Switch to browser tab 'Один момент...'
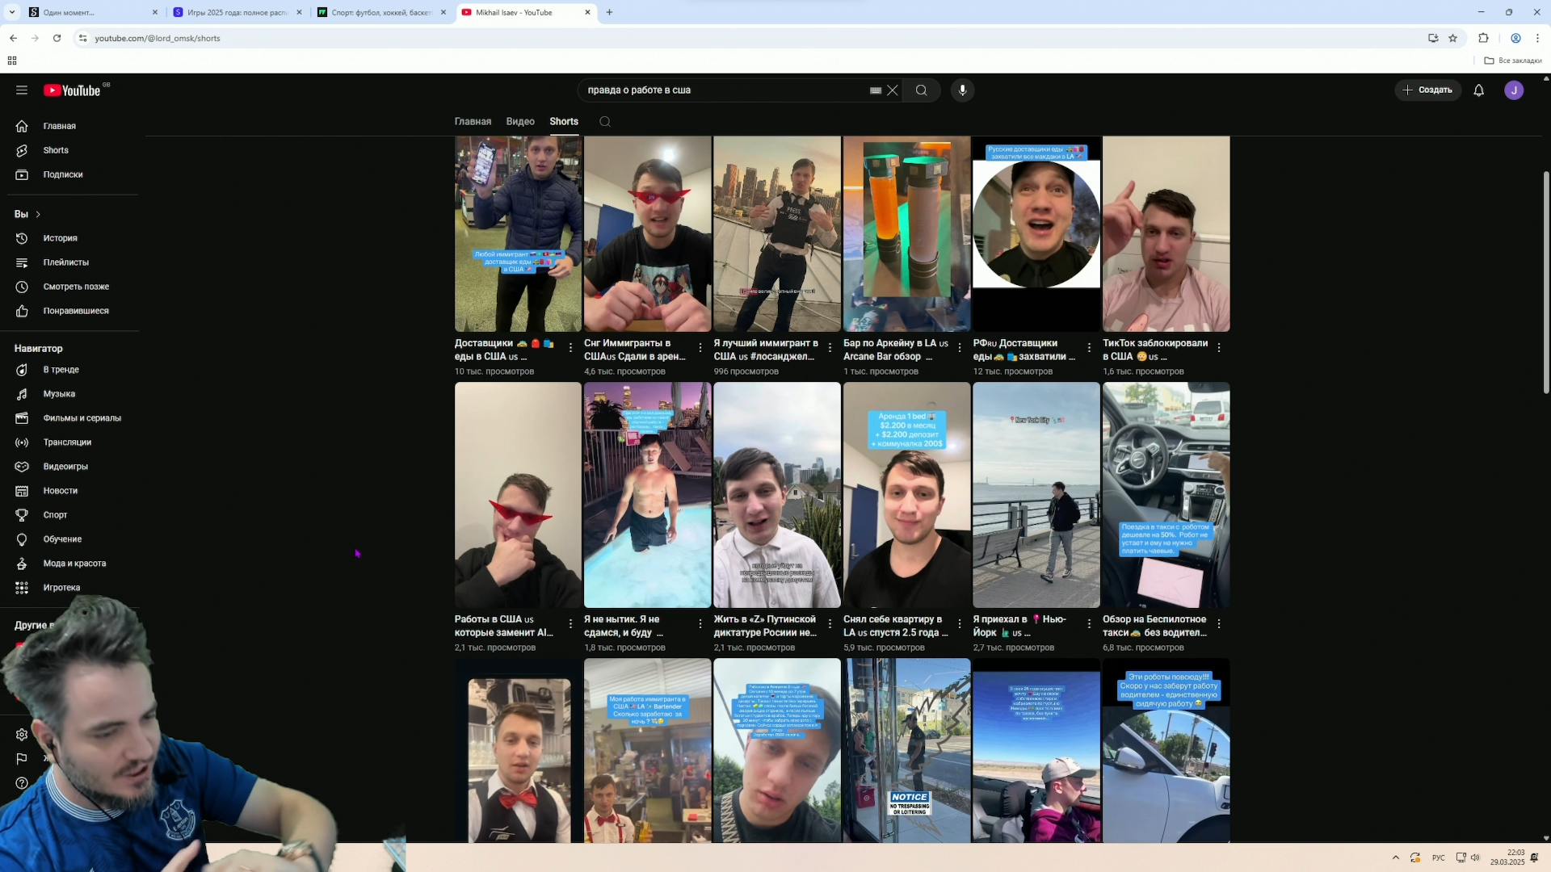This screenshot has width=1551, height=872. 93,12
